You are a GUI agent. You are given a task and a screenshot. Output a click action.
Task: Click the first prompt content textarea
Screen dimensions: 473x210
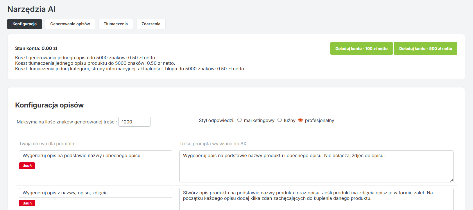[316, 166]
